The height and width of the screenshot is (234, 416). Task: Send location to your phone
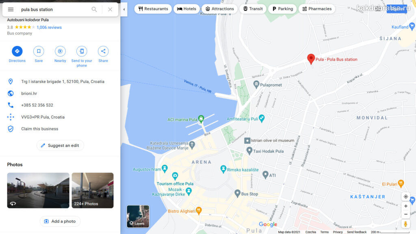point(82,56)
